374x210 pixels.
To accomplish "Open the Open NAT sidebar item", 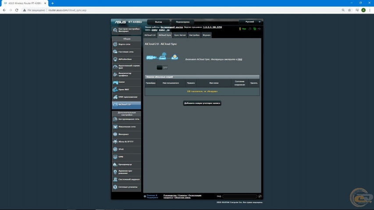I will [x=126, y=89].
